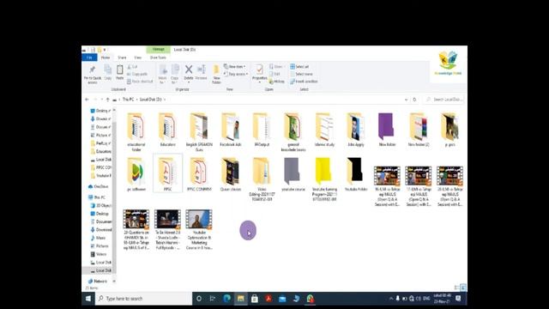Open the address bar history dropdown
The image size is (549, 309).
click(x=406, y=100)
